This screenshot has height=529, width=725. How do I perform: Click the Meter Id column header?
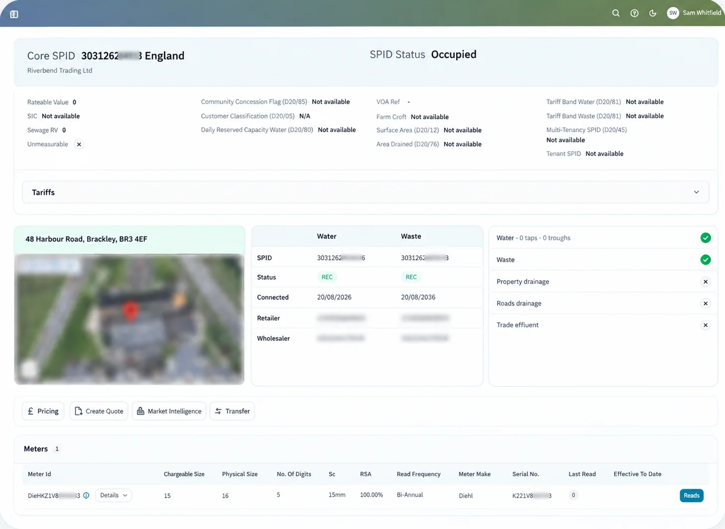(39, 474)
